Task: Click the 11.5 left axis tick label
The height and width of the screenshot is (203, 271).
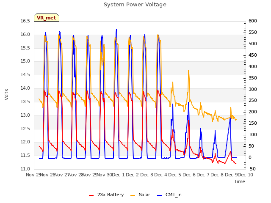Action: (25, 156)
